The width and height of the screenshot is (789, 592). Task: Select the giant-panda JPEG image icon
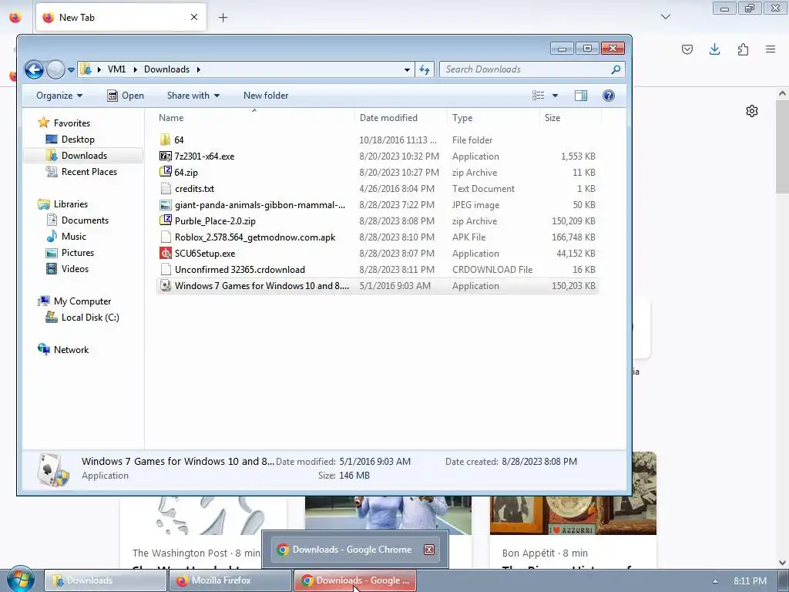(x=165, y=205)
